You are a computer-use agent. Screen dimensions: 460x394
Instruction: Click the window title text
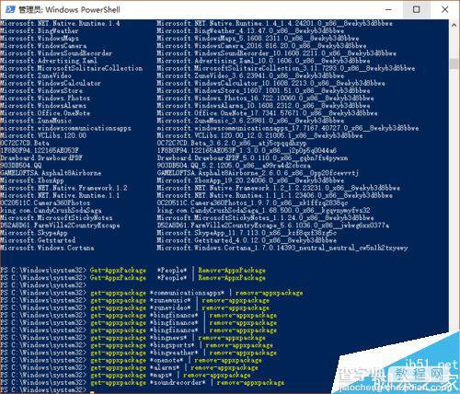tap(70, 10)
